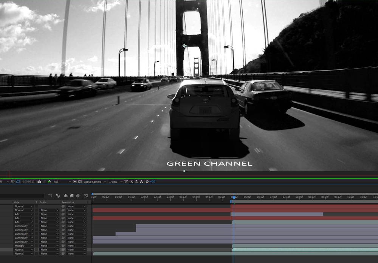Show the last snapshot
The image size is (378, 263).
pyautogui.click(x=44, y=181)
